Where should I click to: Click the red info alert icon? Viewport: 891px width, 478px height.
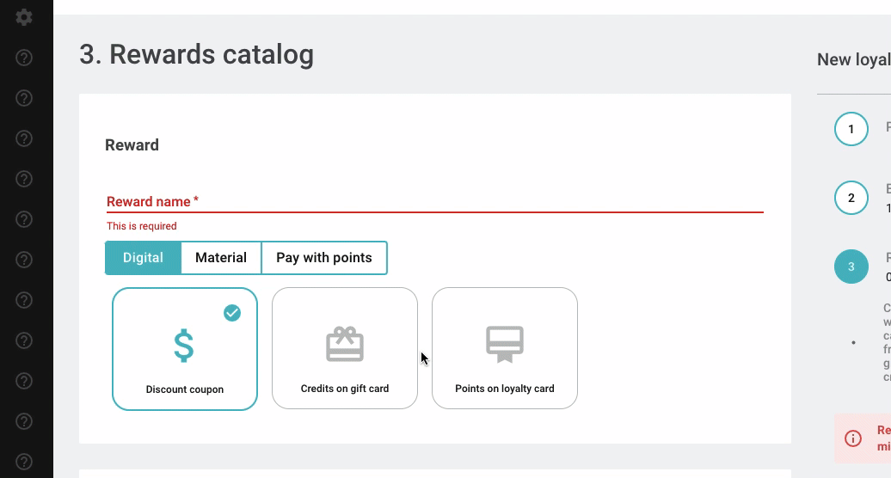tap(853, 438)
